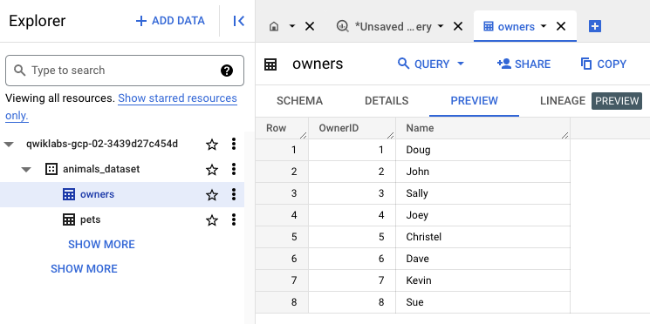Close the owners tab

click(x=561, y=26)
